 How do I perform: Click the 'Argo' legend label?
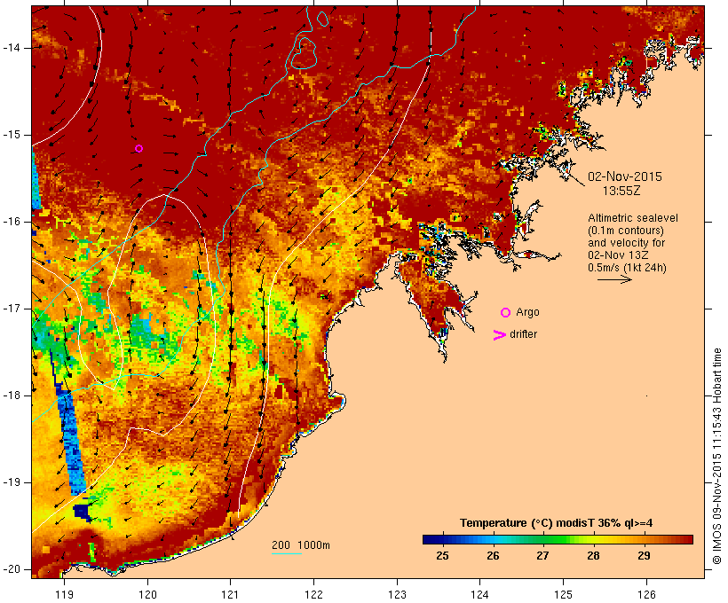tap(528, 312)
